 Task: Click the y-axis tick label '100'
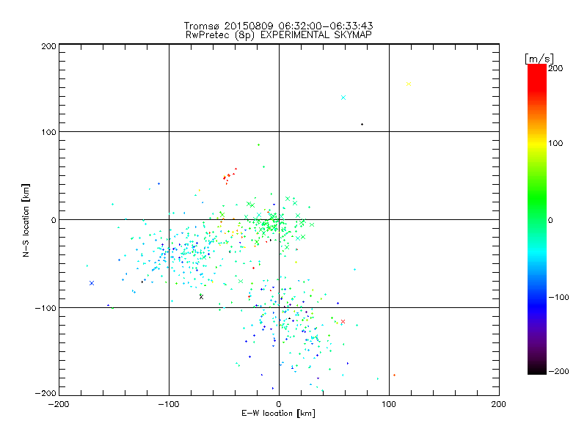(48, 132)
